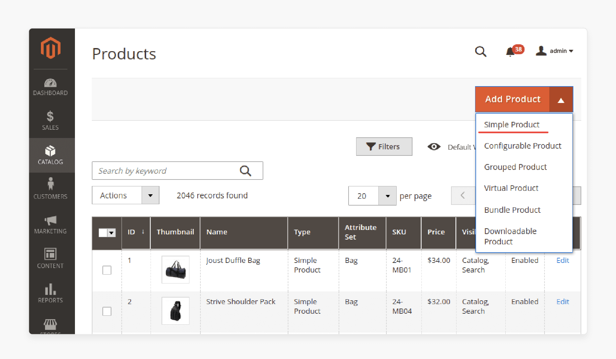Open the Reports sidebar section
Viewport: 616px width, 359px height.
tap(51, 293)
